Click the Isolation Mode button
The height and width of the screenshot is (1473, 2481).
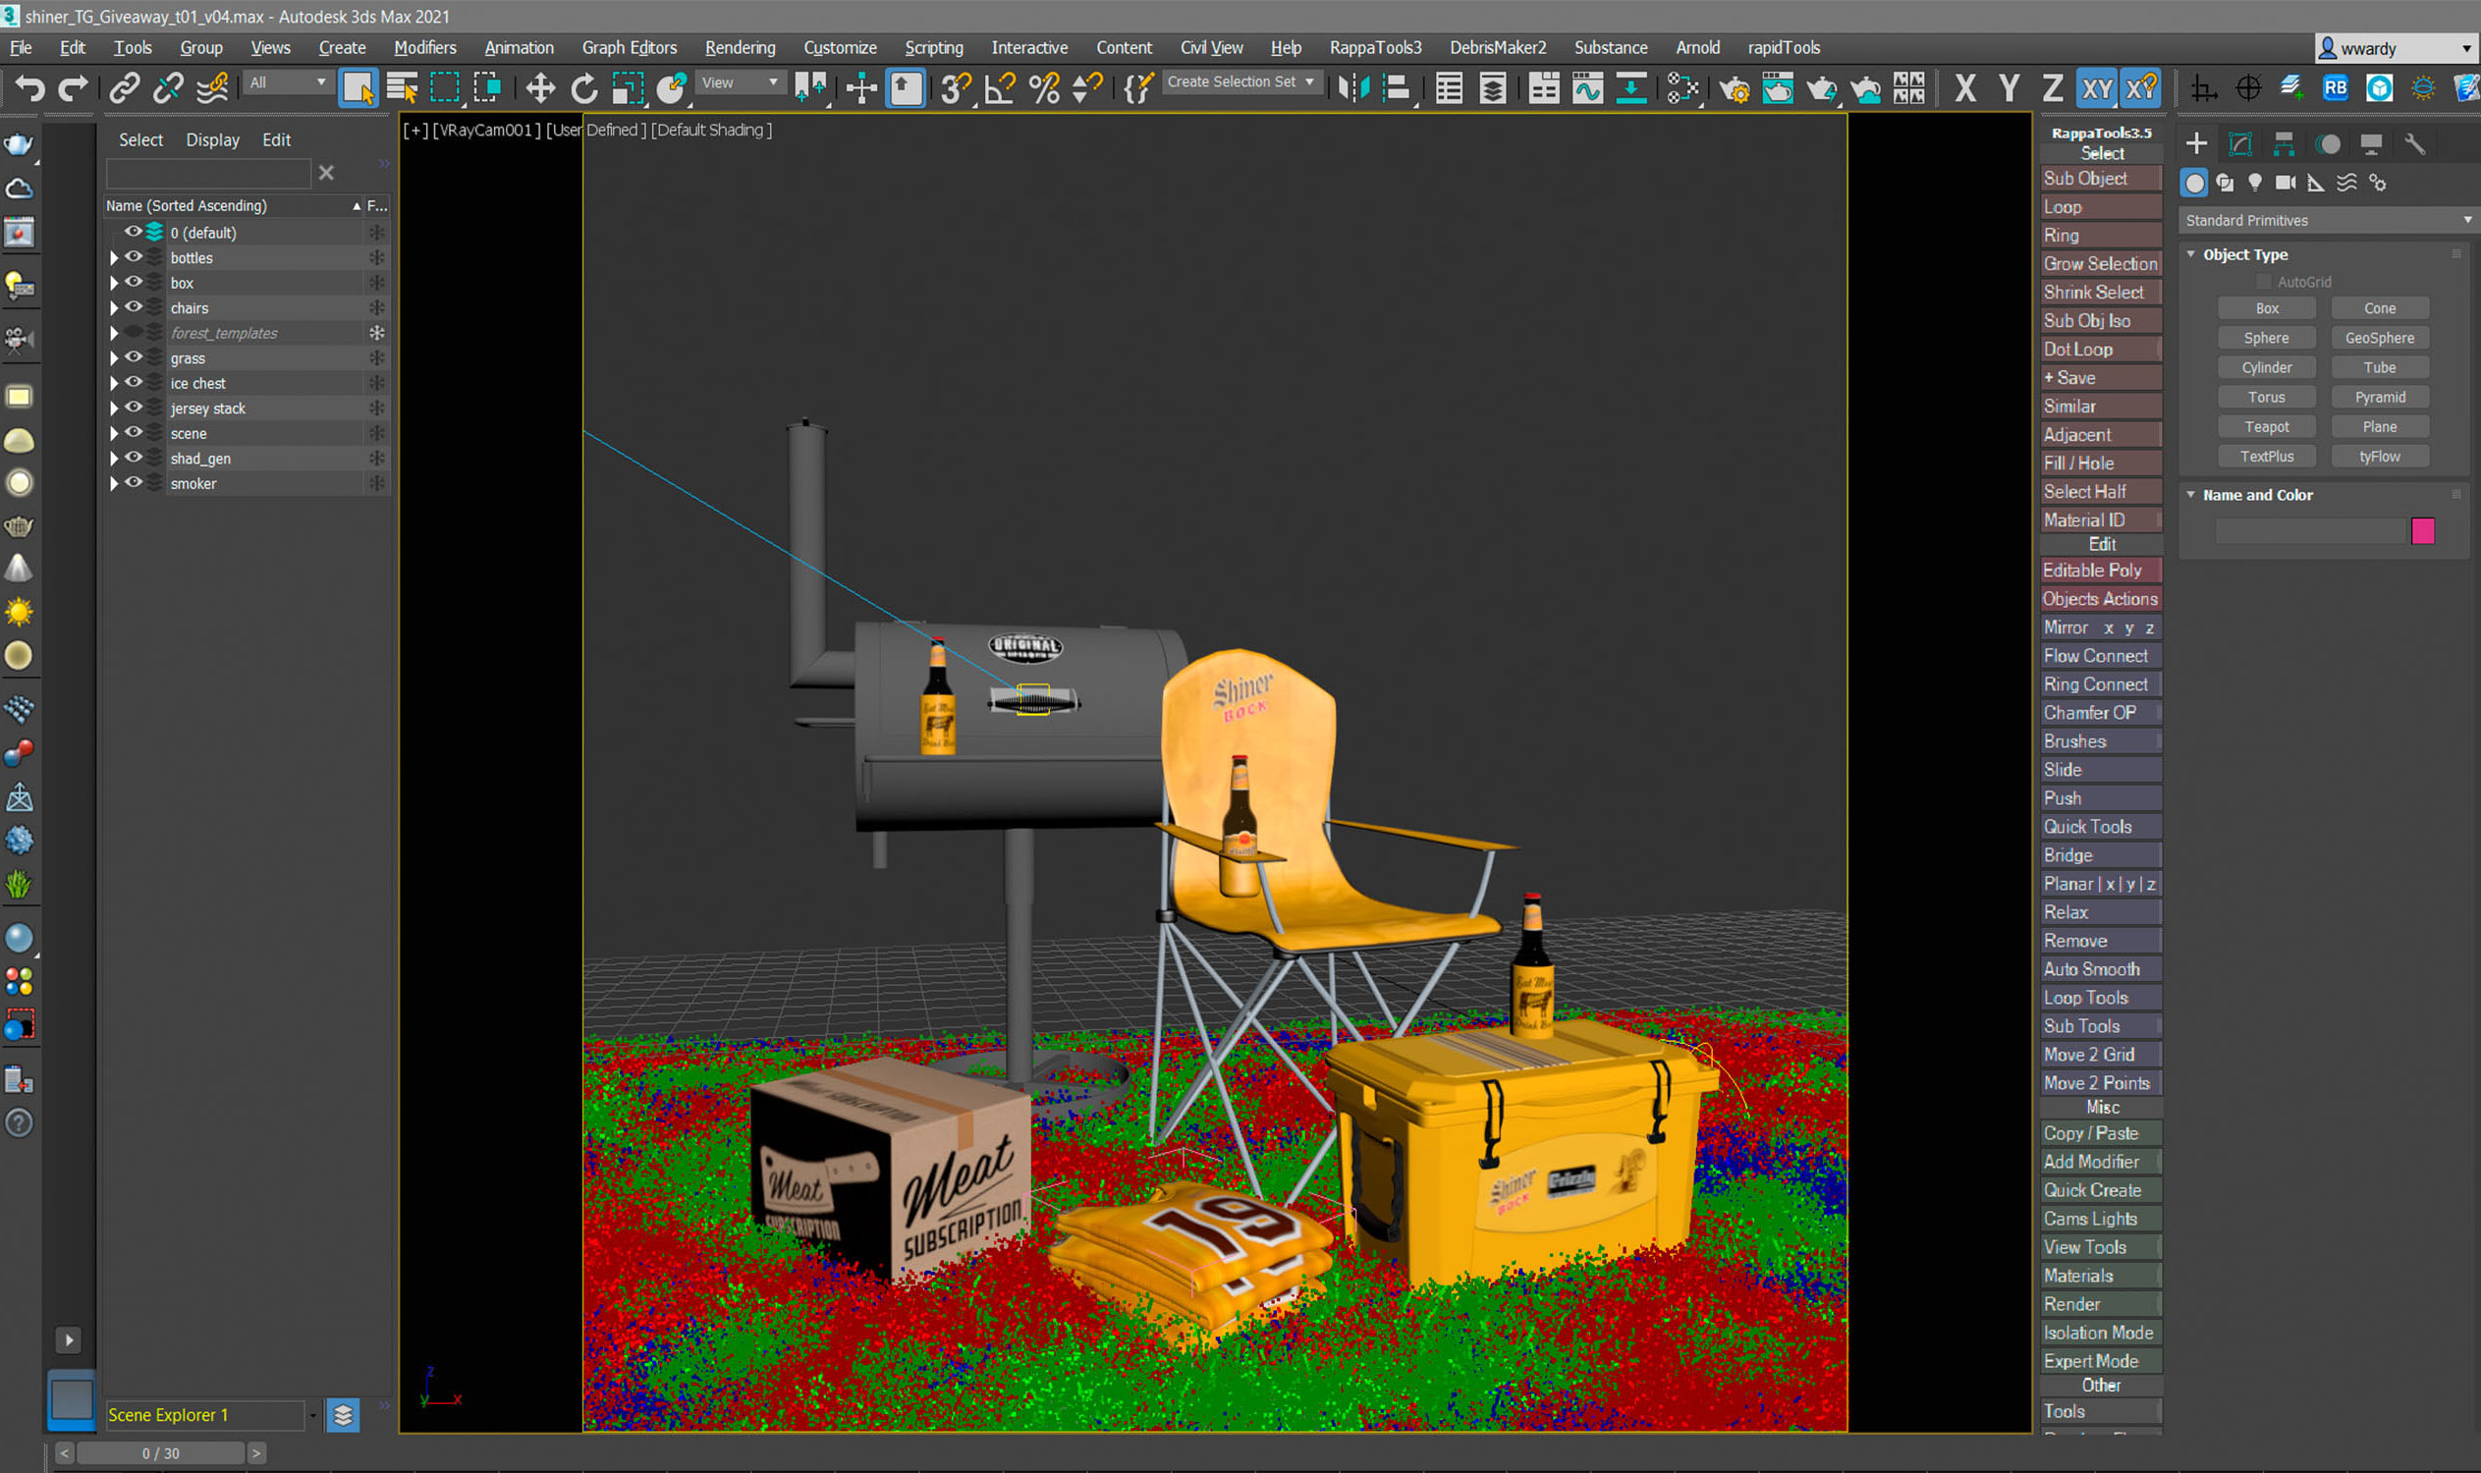(x=2101, y=1333)
